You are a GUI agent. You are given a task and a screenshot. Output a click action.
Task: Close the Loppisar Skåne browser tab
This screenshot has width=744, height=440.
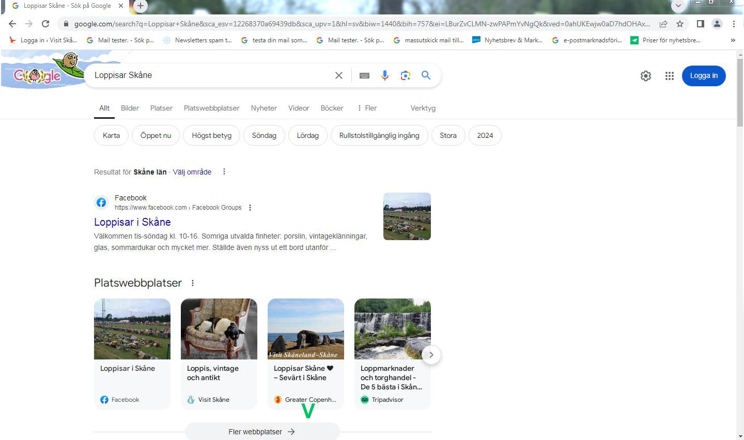(121, 6)
